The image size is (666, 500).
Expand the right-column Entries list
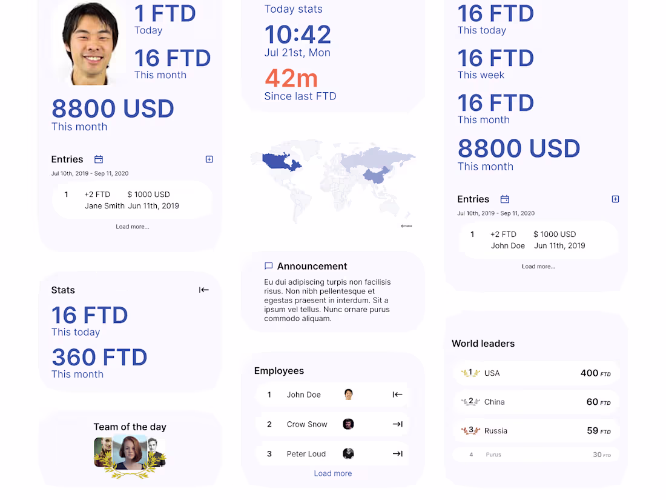615,199
